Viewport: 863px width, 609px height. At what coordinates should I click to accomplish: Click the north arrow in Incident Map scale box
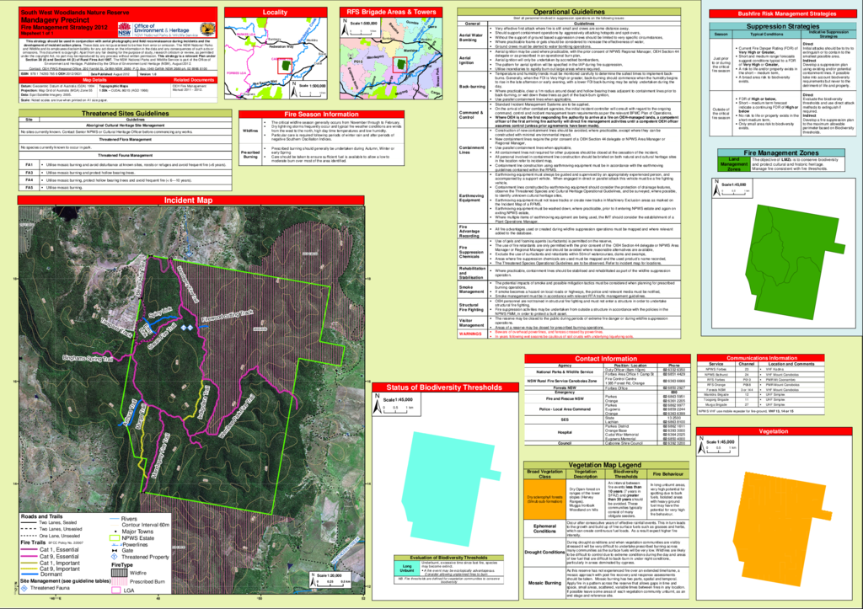click(313, 580)
